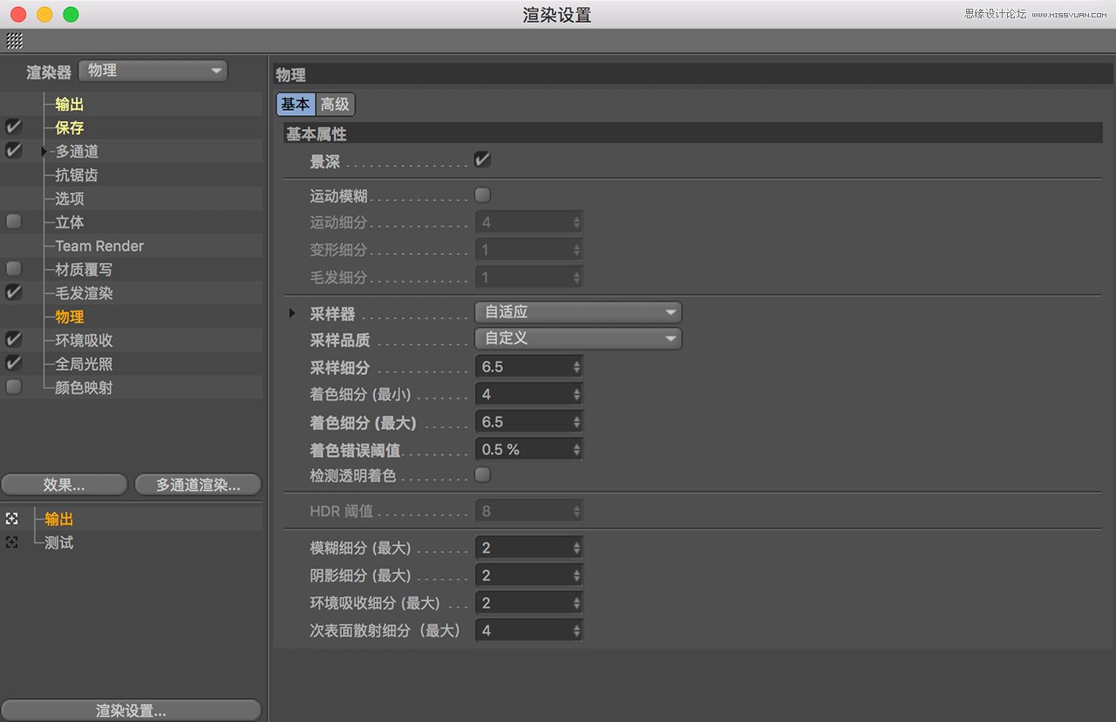
Task: Enable 检测透明着色 option
Action: 482,476
